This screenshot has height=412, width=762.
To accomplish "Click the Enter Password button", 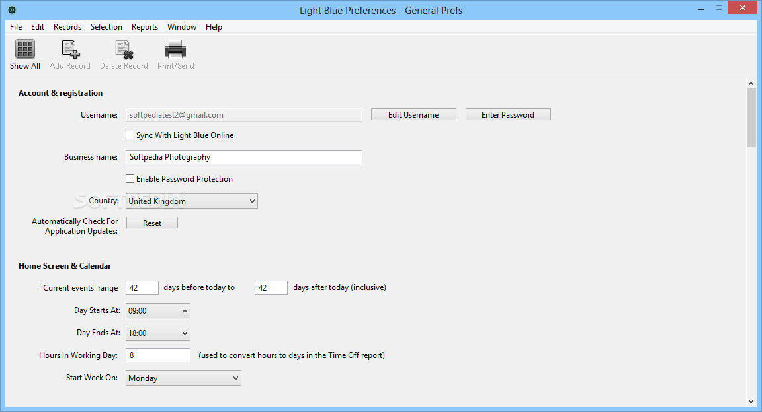I will [x=508, y=114].
